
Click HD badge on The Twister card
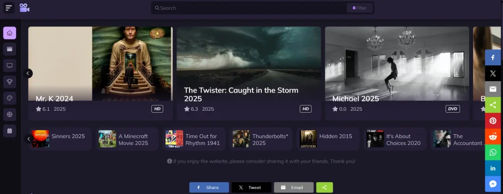tap(306, 109)
